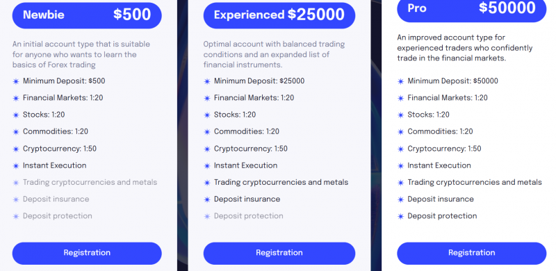Viewport: 556px width, 271px height.
Task: Select the Newbie $500 plan header
Action: (87, 15)
